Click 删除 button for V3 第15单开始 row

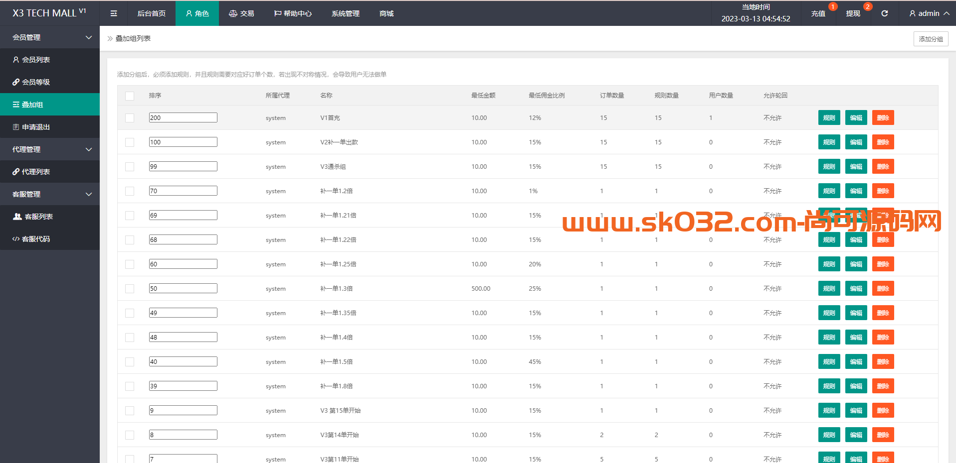[883, 411]
